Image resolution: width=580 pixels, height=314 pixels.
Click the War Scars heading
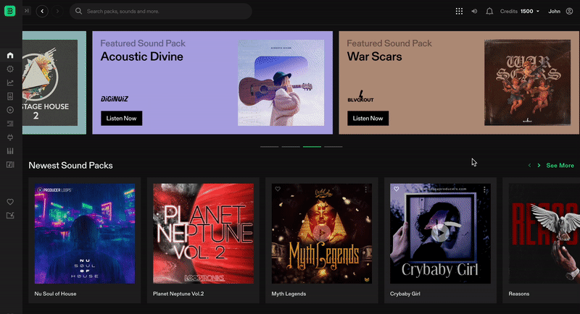(x=374, y=56)
